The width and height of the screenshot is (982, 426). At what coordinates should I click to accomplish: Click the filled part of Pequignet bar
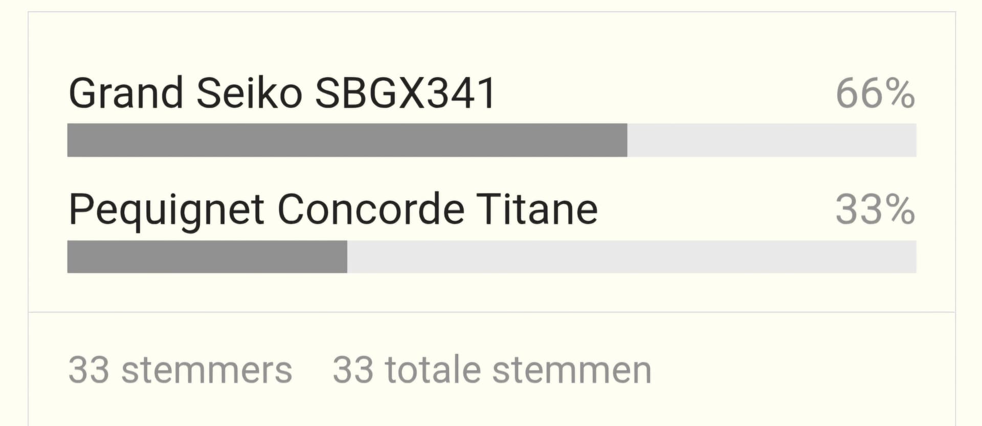[207, 256]
